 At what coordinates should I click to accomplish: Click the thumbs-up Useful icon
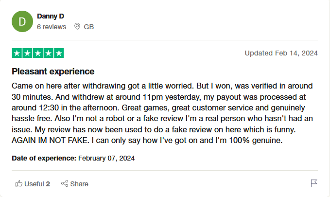click(x=19, y=183)
